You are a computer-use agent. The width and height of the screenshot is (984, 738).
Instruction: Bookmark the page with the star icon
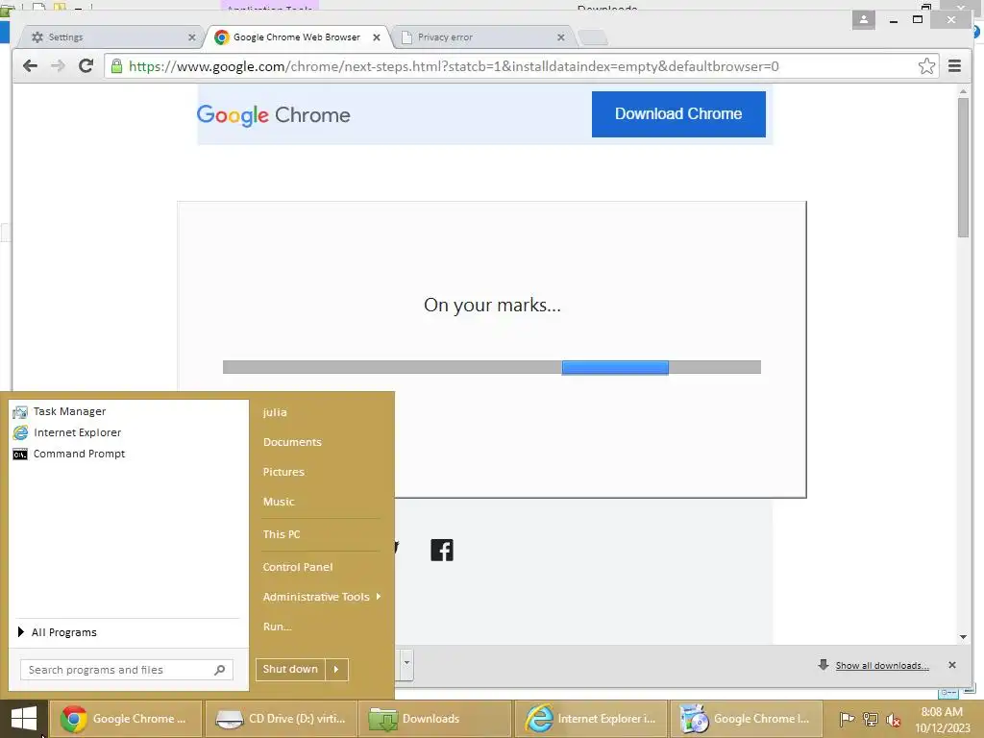[926, 66]
